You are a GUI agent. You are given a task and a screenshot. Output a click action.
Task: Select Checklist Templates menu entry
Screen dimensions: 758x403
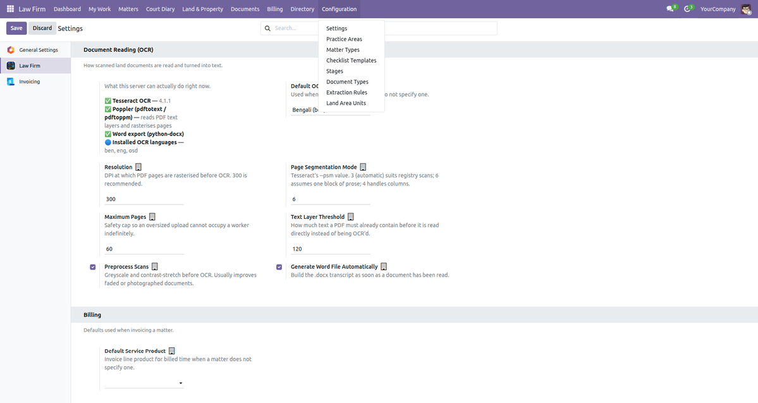pos(351,61)
